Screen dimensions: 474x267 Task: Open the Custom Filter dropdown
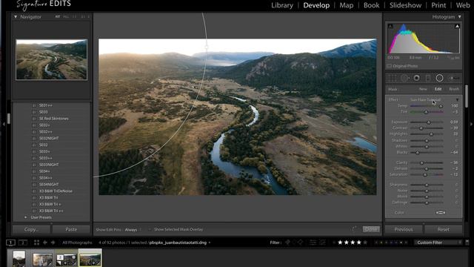(x=438, y=243)
